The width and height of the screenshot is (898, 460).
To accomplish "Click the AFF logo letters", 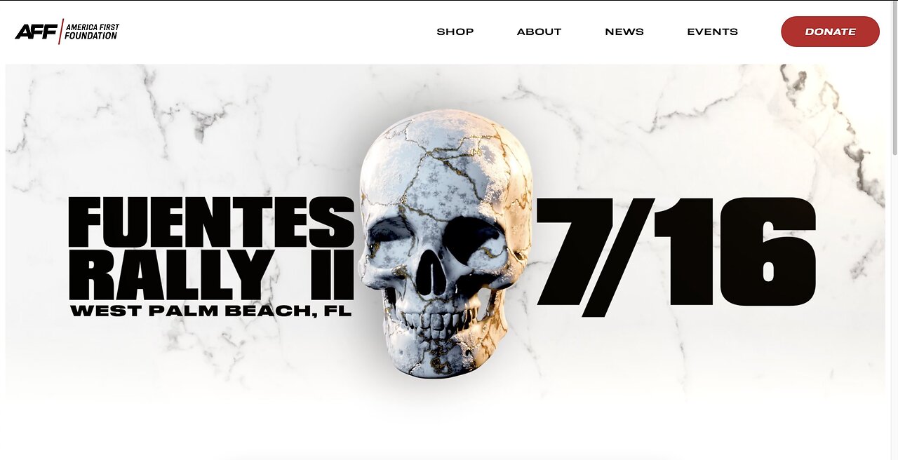I will click(36, 32).
